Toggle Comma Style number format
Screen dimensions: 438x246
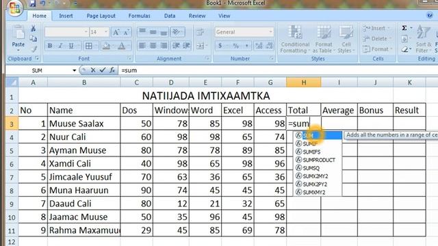tap(247, 46)
